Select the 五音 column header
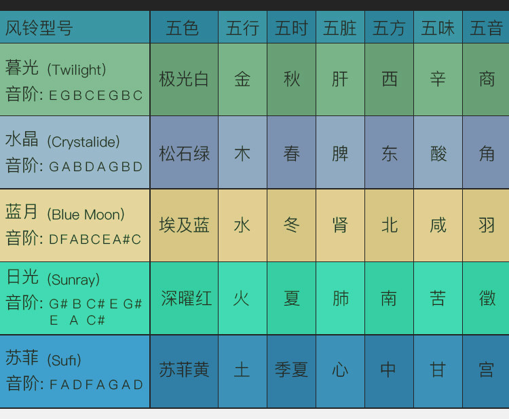This screenshot has height=419, width=509. (487, 28)
